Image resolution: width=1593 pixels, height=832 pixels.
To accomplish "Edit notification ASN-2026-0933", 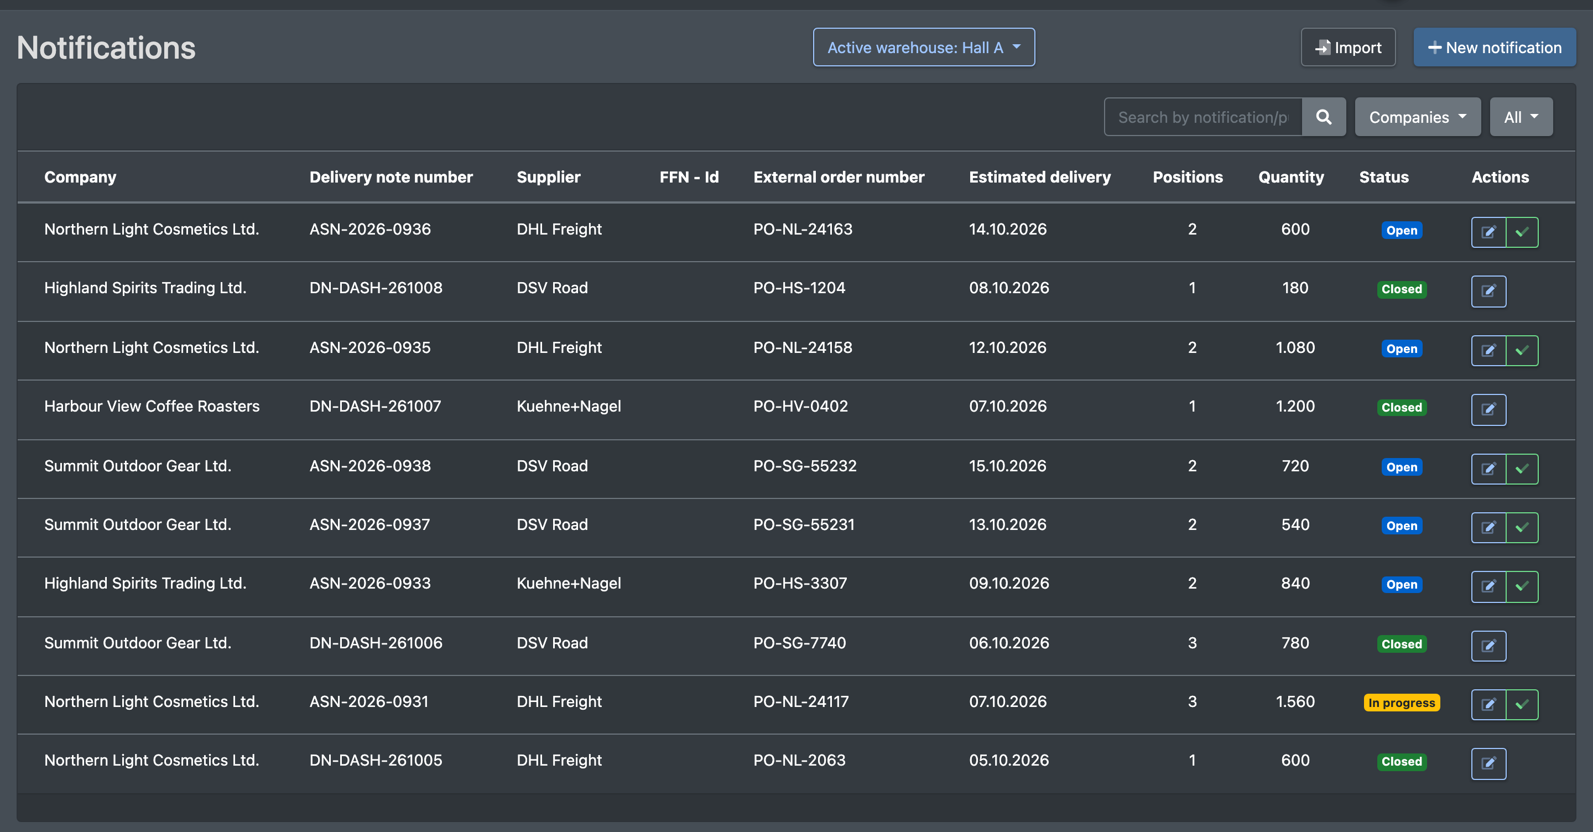I will [x=1488, y=586].
